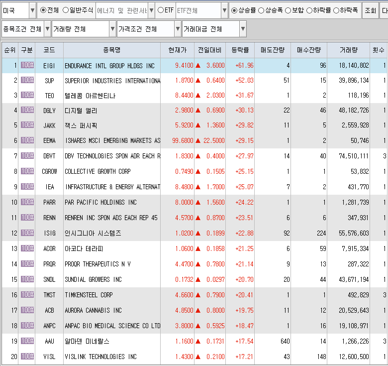Click the 100% badge in PARR row
Image resolution: width=388 pixels, height=366 pixels.
[x=27, y=202]
